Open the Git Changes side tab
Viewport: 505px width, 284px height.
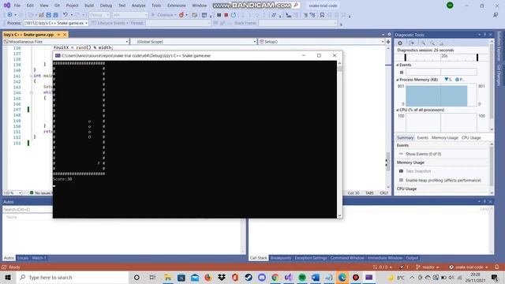pyautogui.click(x=499, y=75)
